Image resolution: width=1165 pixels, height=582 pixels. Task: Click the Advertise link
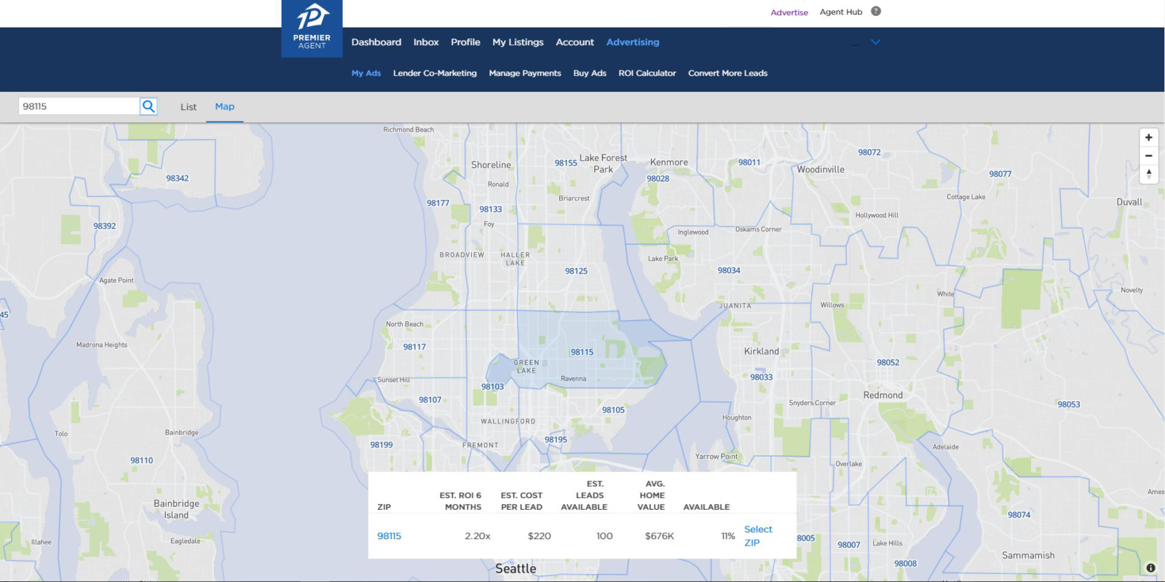click(789, 12)
